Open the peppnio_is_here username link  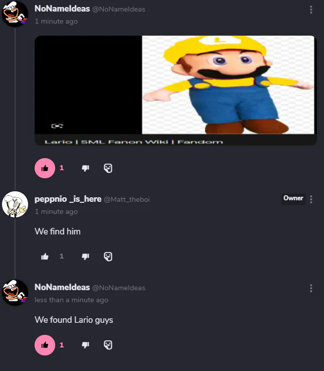(68, 199)
